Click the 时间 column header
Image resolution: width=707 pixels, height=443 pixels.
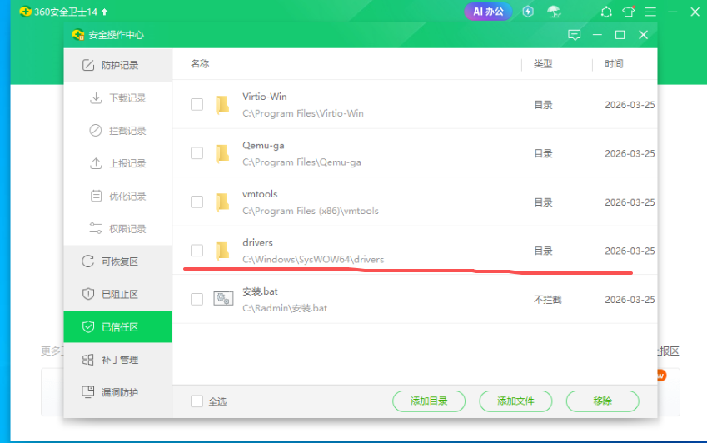(x=614, y=64)
